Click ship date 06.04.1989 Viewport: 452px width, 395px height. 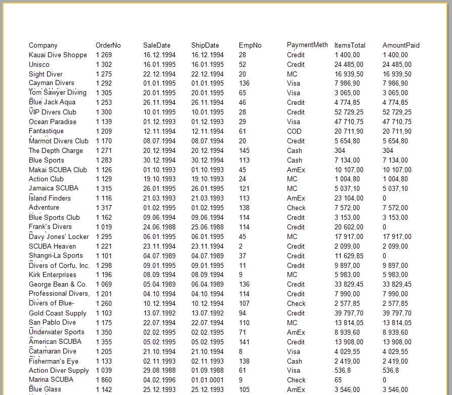tap(208, 285)
